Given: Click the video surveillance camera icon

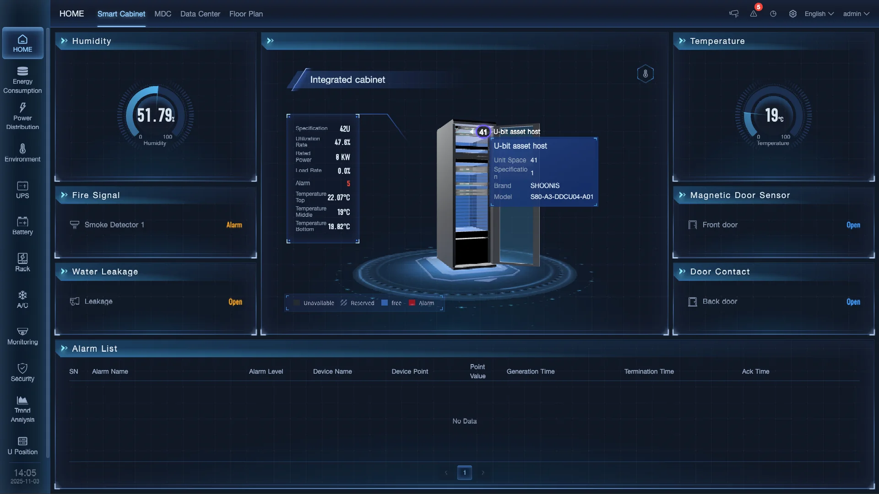Looking at the screenshot, I should [x=733, y=14].
